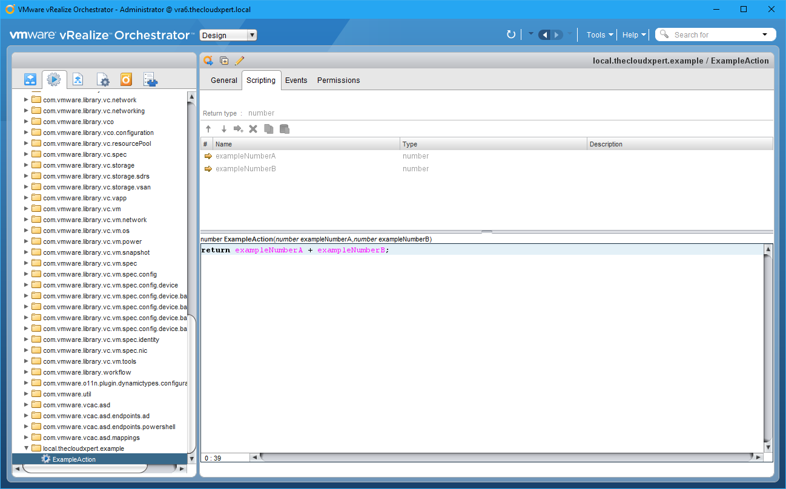Open the Design mode dropdown
Screen dimensions: 786x489
228,35
